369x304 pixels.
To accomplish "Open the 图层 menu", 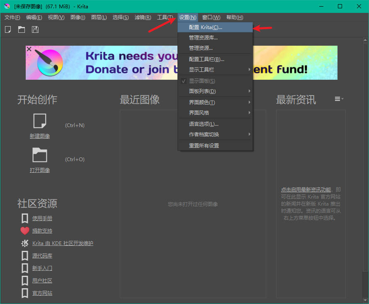I will (x=99, y=17).
